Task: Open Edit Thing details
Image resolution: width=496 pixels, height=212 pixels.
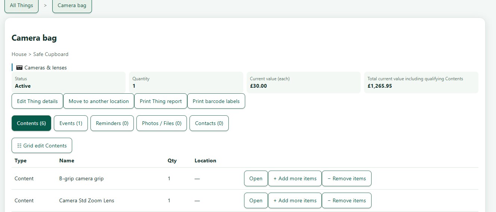Action: (37, 101)
